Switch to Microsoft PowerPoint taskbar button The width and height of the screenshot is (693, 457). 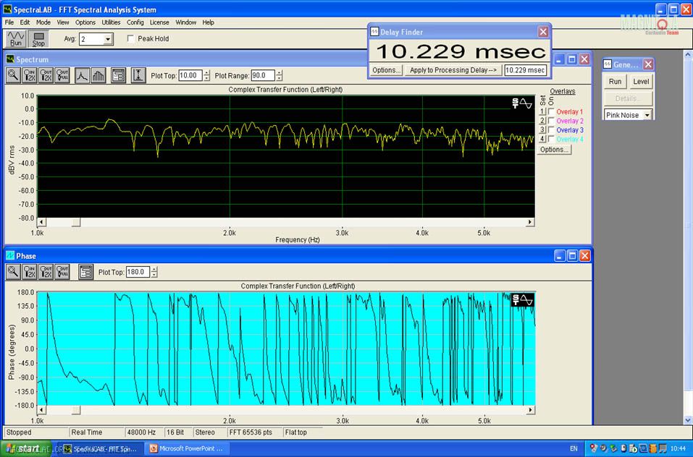click(188, 448)
